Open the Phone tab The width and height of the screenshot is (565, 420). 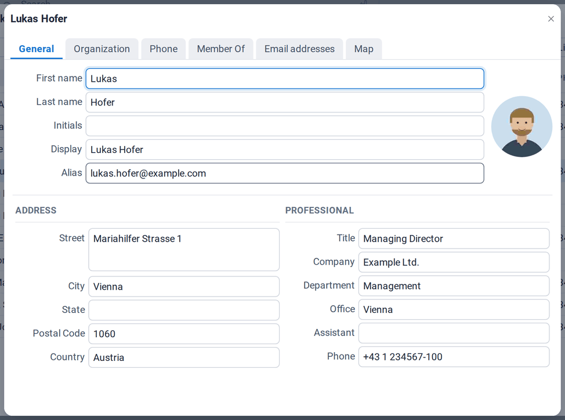(x=164, y=49)
